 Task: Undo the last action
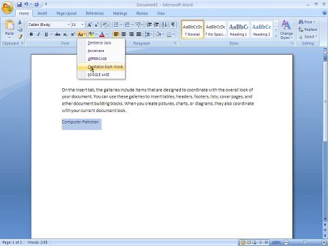(27, 4)
